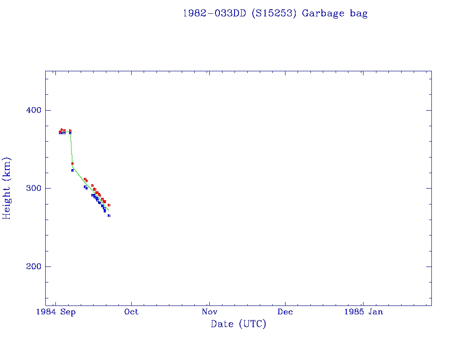Click the steep vertical drop of green line
This screenshot has width=454, height=340.
[x=71, y=148]
